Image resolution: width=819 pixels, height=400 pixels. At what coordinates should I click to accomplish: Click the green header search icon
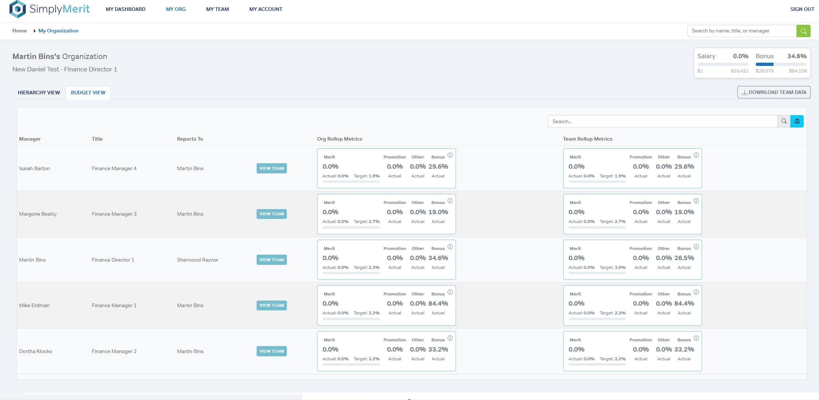coord(803,31)
